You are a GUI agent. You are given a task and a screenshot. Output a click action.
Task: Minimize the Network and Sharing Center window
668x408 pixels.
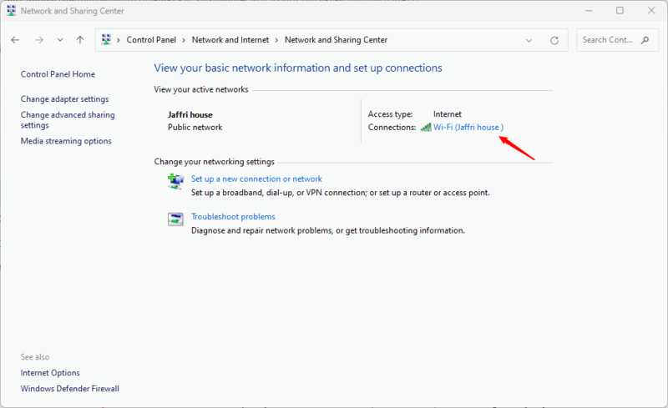tap(589, 11)
